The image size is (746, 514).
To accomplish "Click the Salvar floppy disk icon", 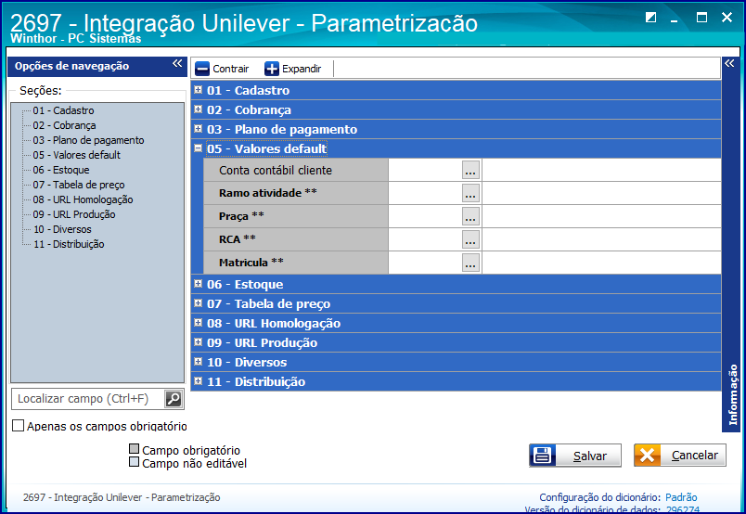I will click(543, 456).
